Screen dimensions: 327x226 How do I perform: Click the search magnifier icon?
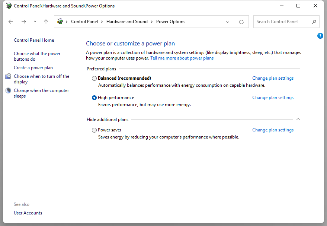314,22
